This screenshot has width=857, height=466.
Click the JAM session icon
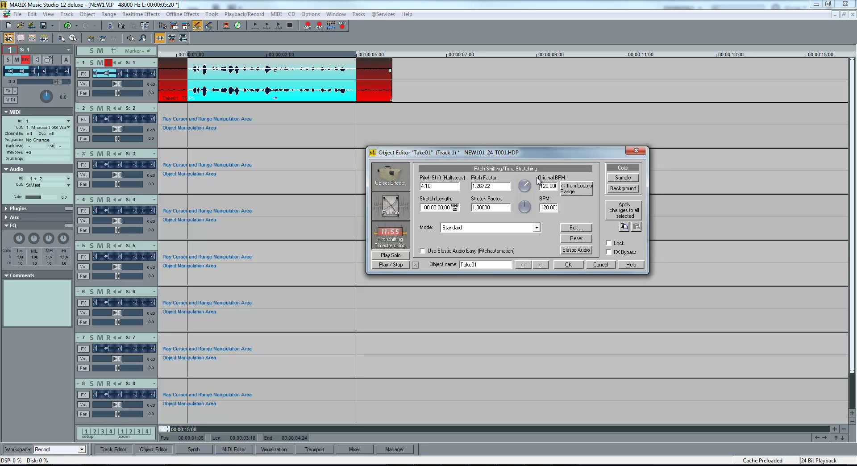point(342,26)
